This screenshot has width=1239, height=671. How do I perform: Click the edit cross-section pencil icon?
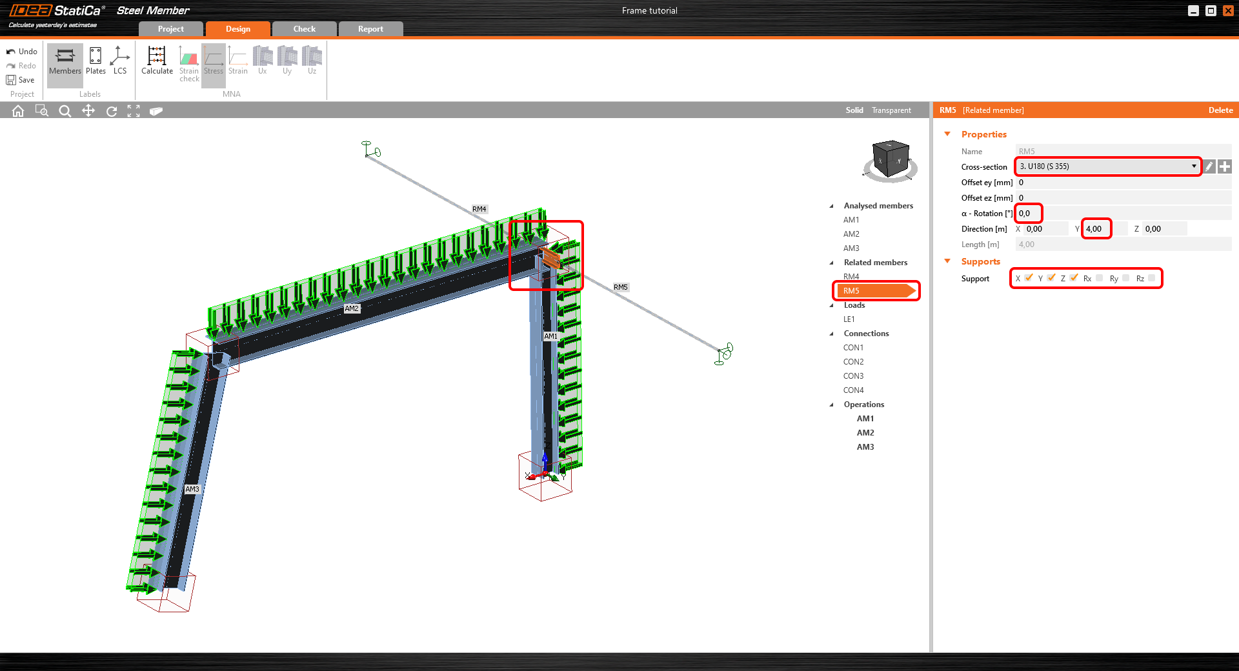[x=1209, y=166]
